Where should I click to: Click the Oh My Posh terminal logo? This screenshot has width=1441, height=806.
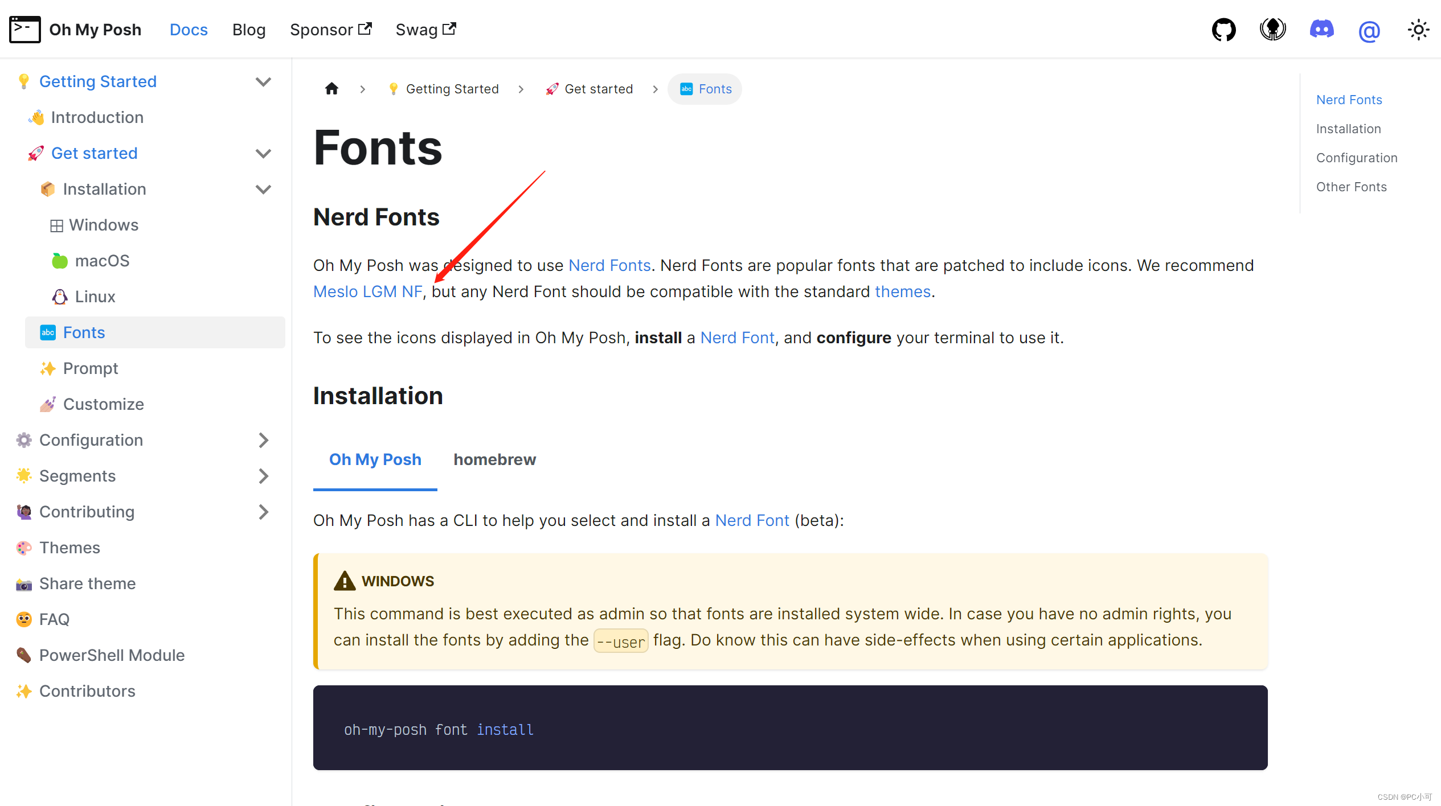click(x=25, y=30)
